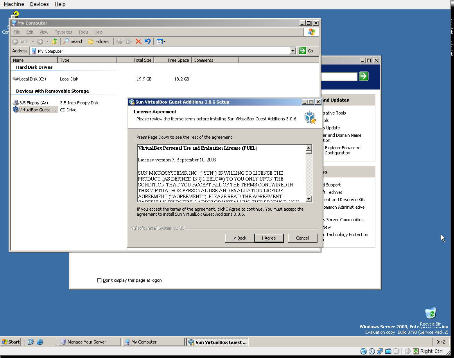Click the blue Undo toolbar icon

(x=148, y=41)
